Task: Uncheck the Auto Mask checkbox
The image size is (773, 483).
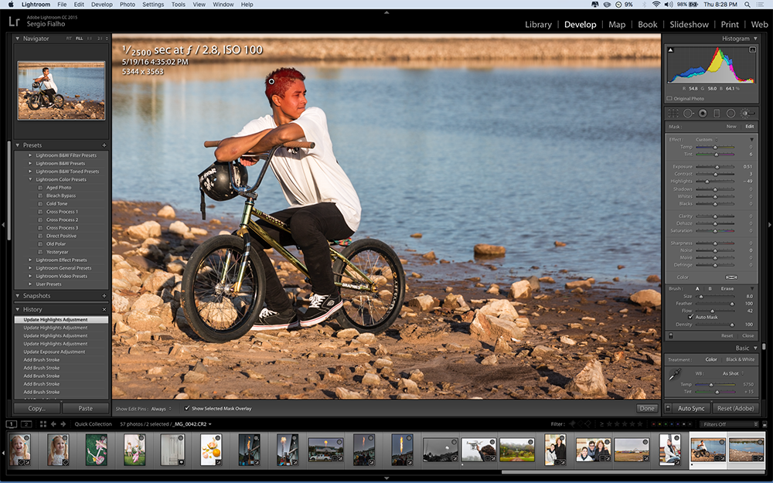Action: (690, 317)
